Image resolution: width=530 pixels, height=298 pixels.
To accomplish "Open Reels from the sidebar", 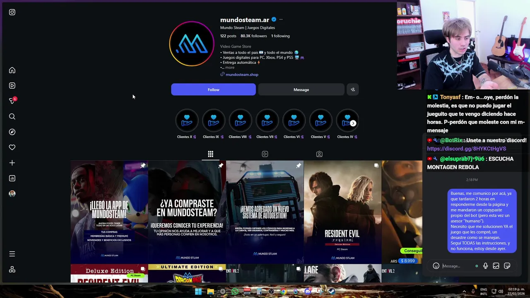I will click(12, 86).
